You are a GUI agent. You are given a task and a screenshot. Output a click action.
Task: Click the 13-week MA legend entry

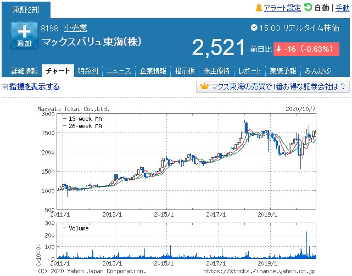(x=82, y=119)
